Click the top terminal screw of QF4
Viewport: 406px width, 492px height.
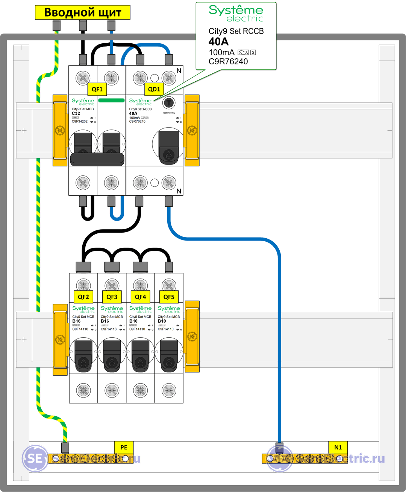(x=141, y=285)
